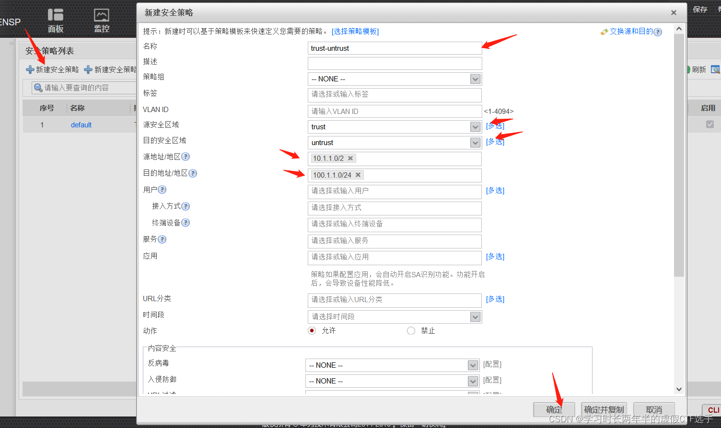The height and width of the screenshot is (428, 721).
Task: Open the 目的安全区域 untrust dropdown
Action: click(x=395, y=143)
